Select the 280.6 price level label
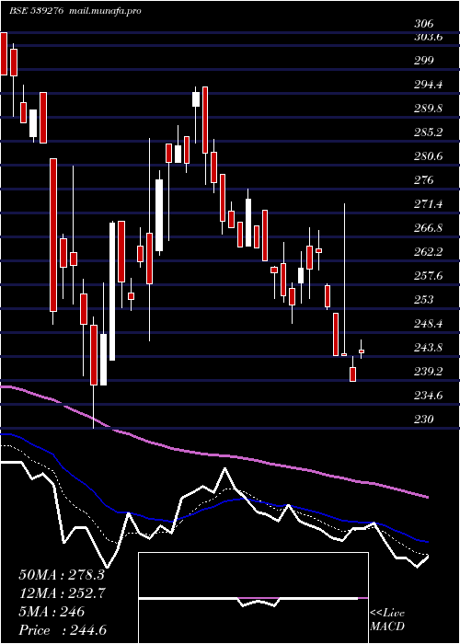Screen dimensions: 460x644 (428, 156)
